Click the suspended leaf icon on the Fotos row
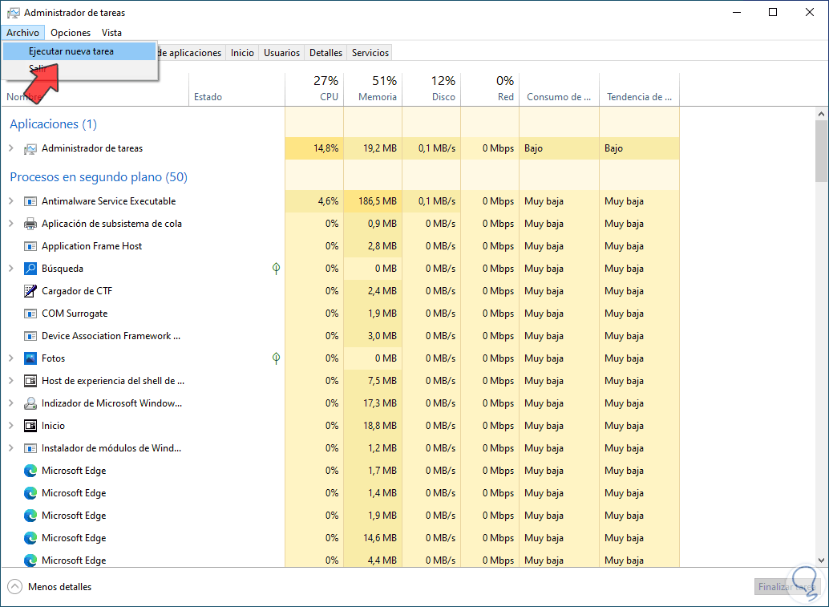 (x=276, y=358)
